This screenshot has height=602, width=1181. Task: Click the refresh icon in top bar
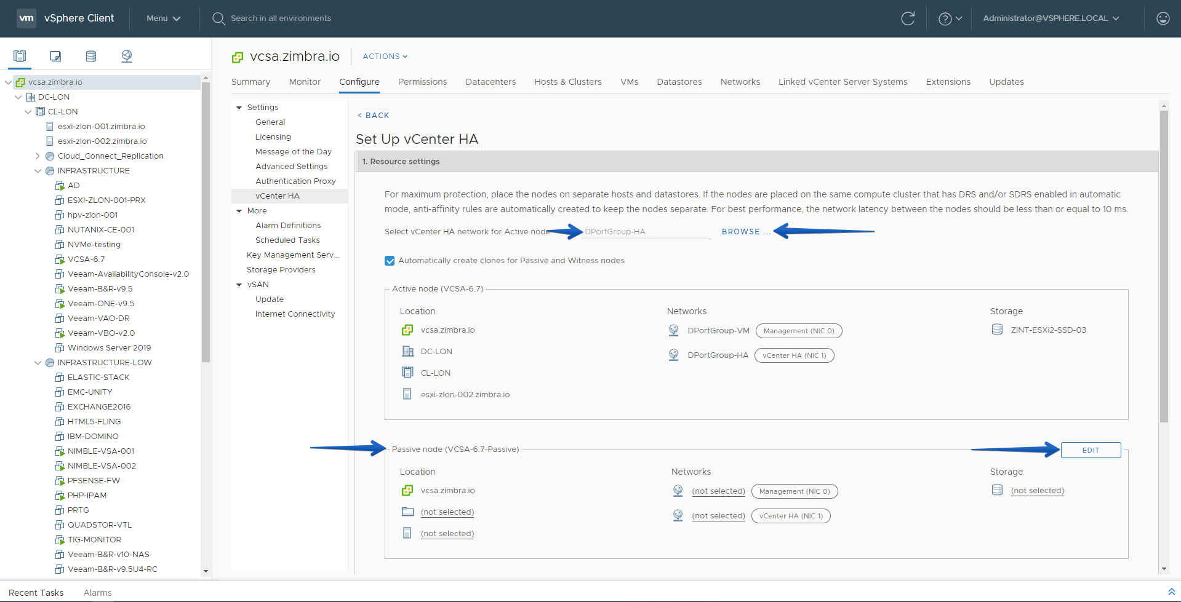click(908, 18)
